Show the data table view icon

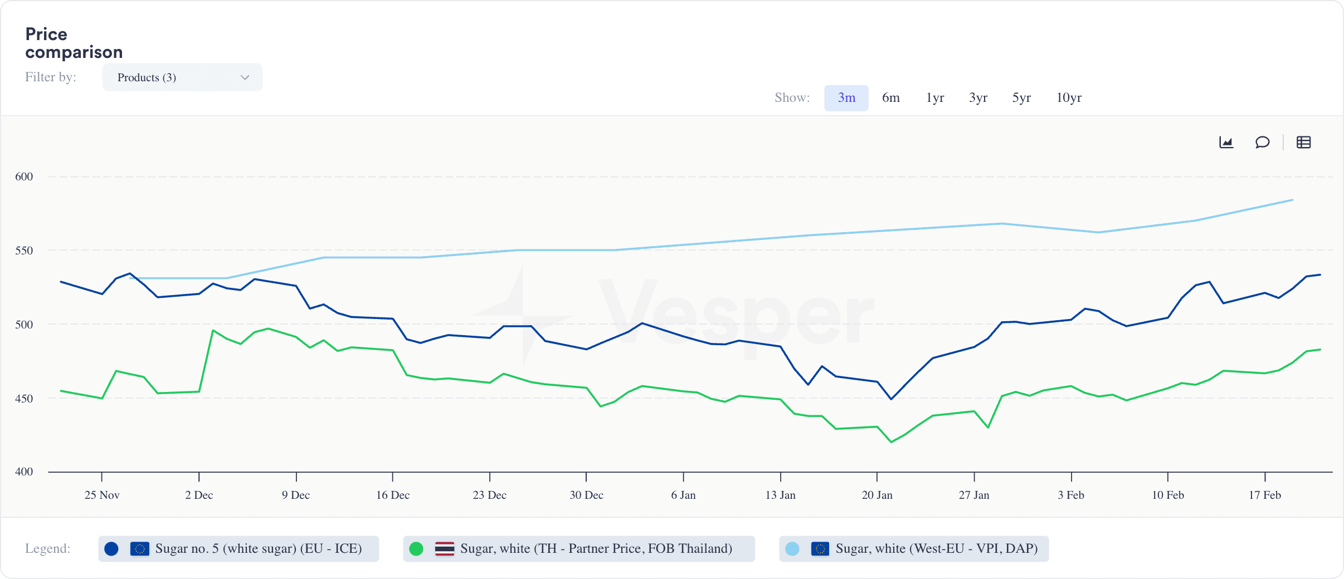click(1303, 143)
